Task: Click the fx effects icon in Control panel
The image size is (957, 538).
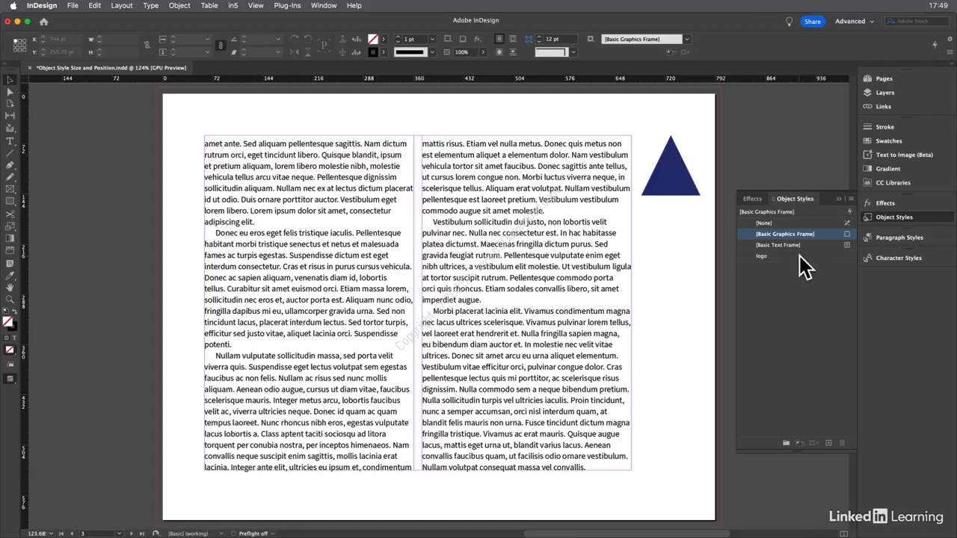Action: pos(476,39)
